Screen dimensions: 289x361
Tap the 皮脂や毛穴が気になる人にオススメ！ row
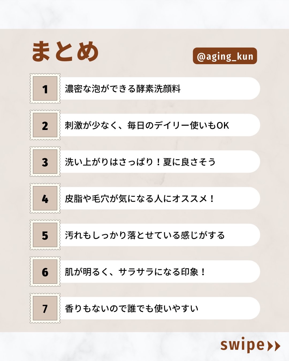coord(159,198)
